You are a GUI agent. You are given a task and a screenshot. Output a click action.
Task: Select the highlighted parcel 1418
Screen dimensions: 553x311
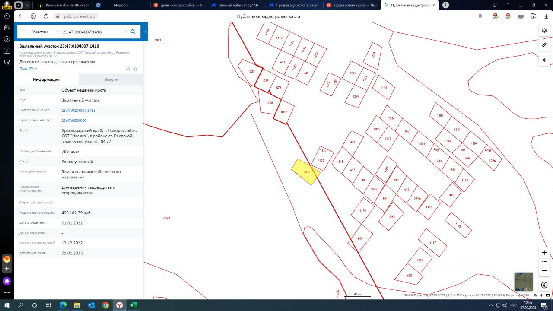pos(306,172)
